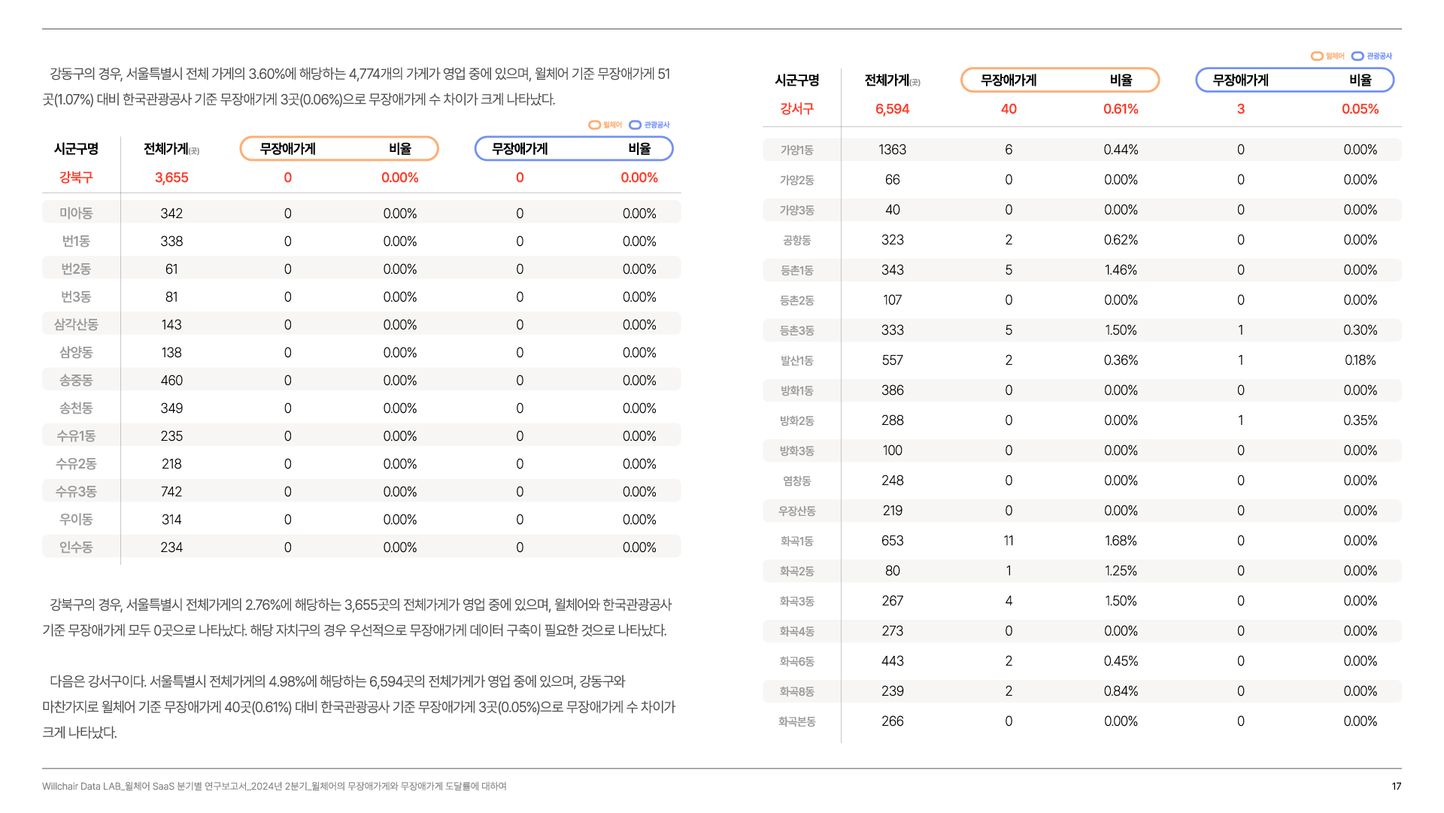Click the blue 관광공사 legend marker above left table

[636, 125]
